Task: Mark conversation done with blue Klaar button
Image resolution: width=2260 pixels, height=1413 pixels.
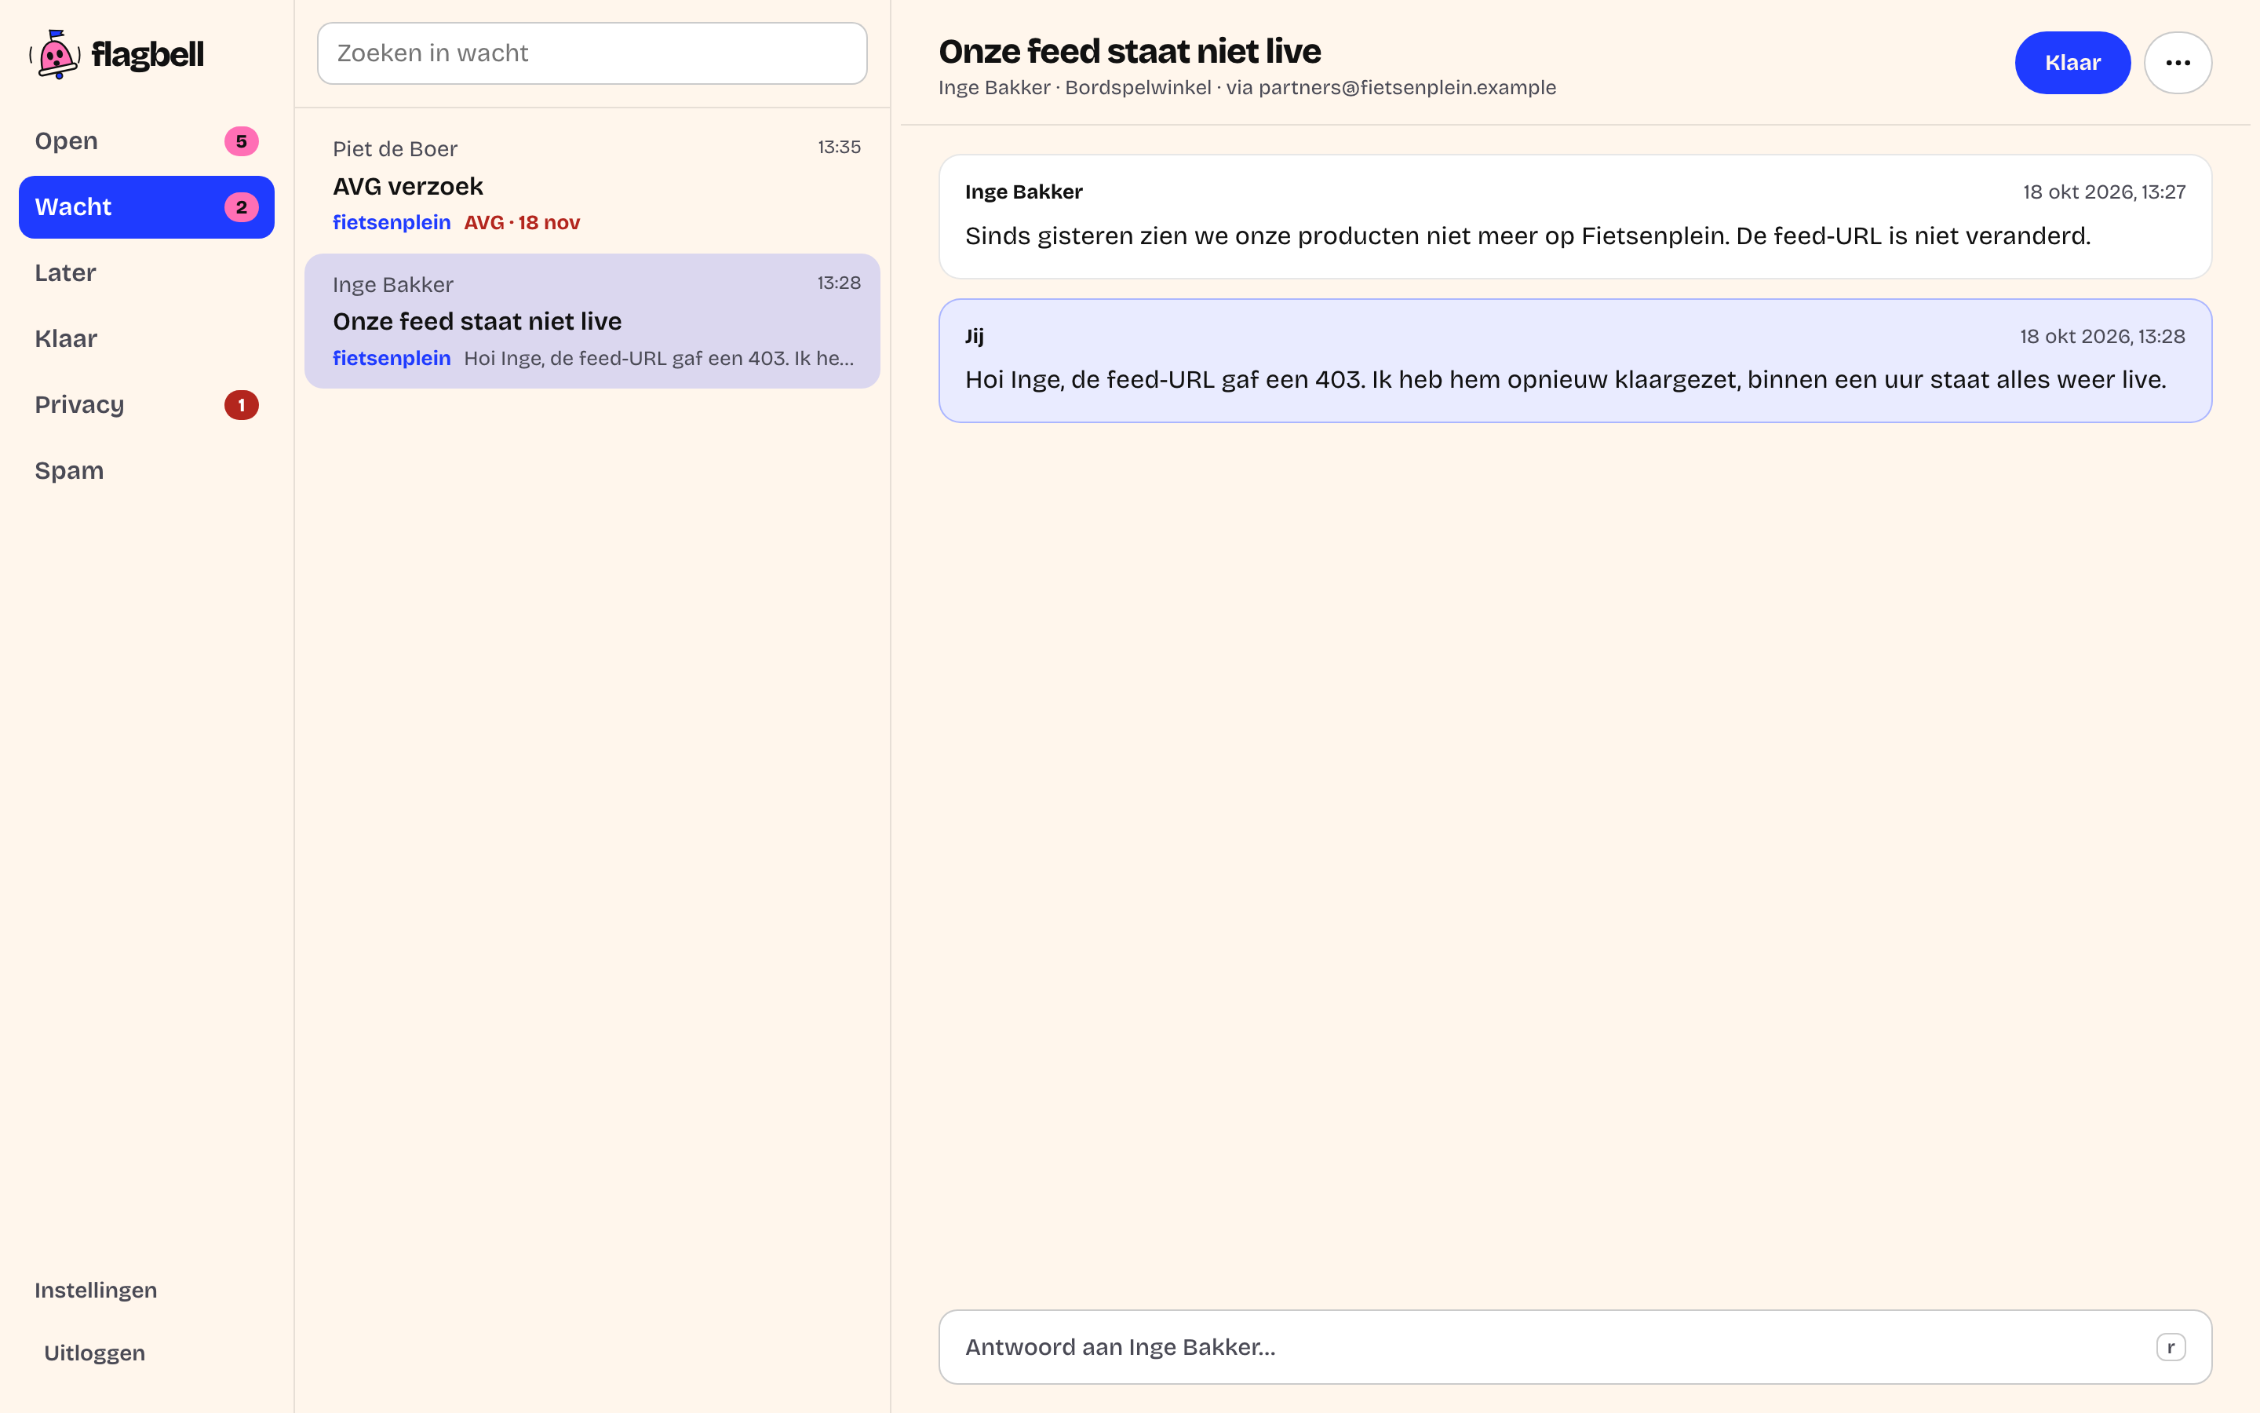Action: [x=2072, y=63]
